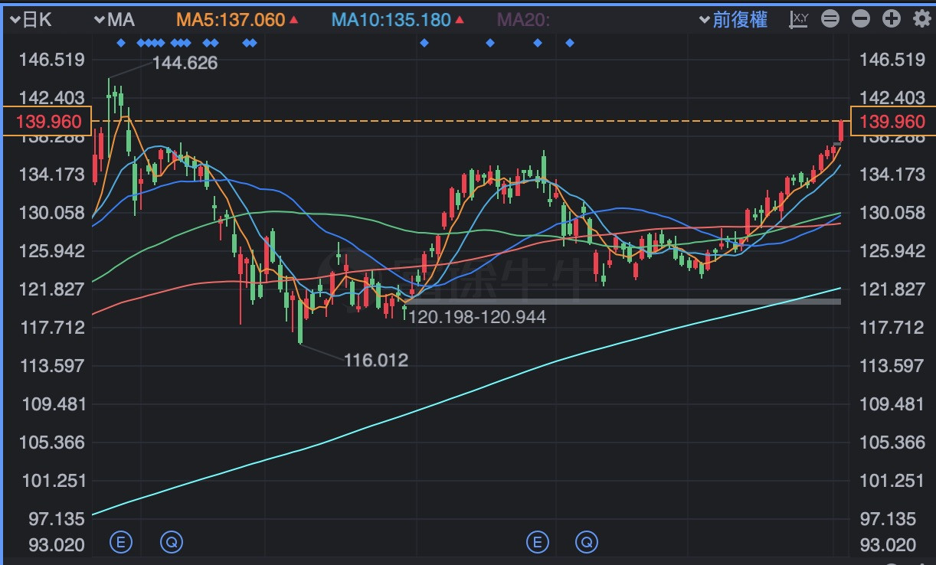936x565 pixels.
Task: Click the rightmost E earnings marker
Action: (x=538, y=543)
